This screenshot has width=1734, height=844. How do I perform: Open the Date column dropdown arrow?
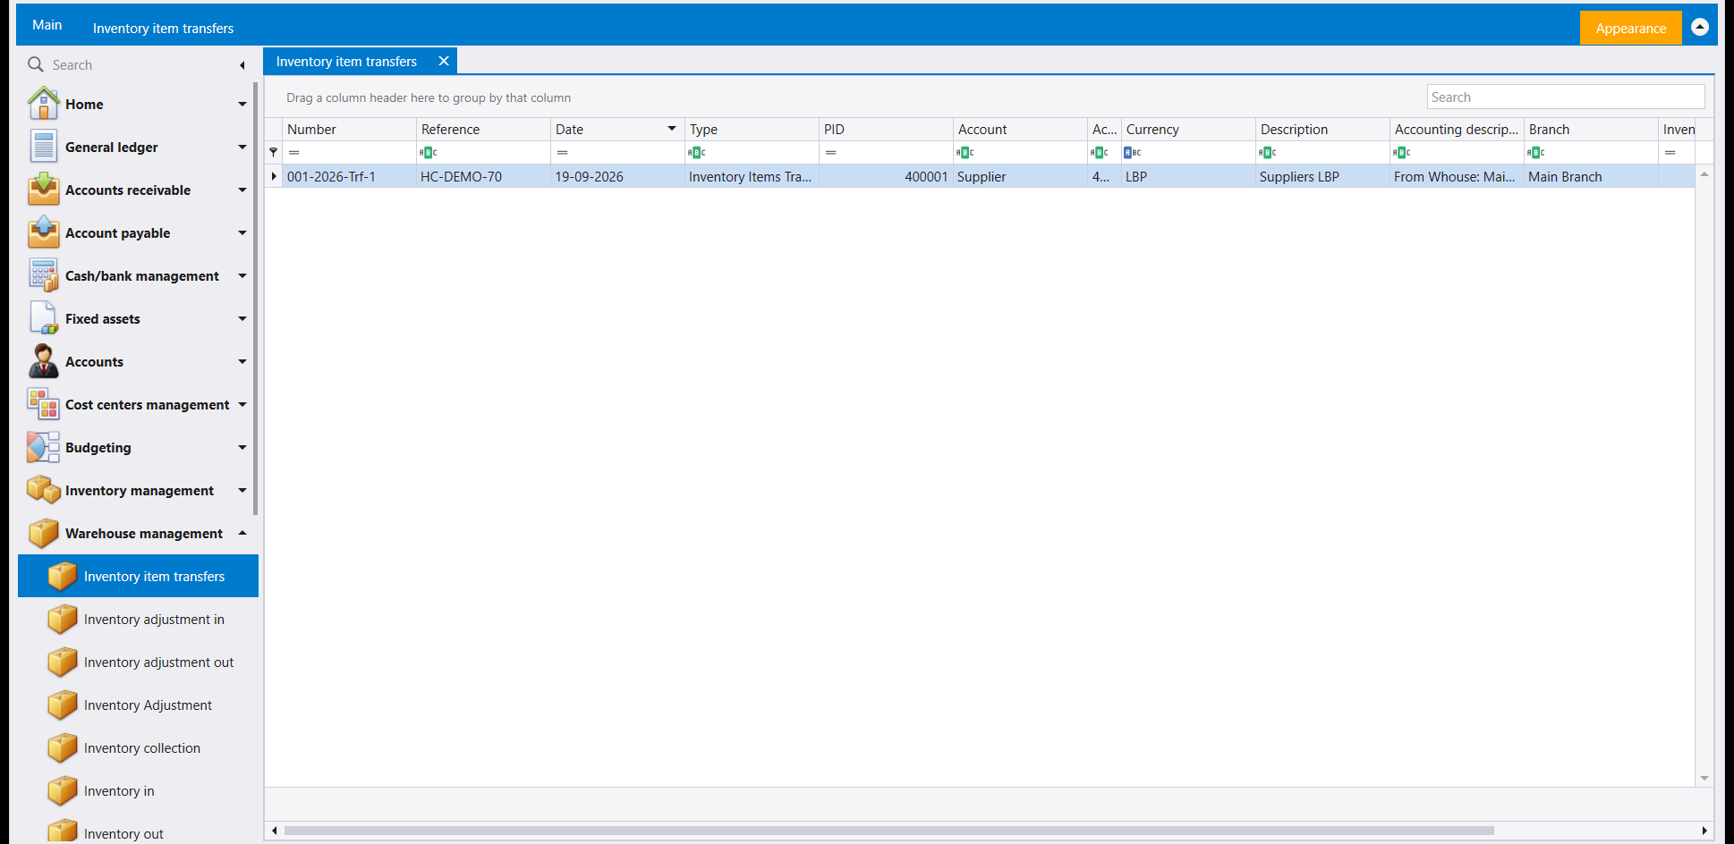[x=672, y=129]
